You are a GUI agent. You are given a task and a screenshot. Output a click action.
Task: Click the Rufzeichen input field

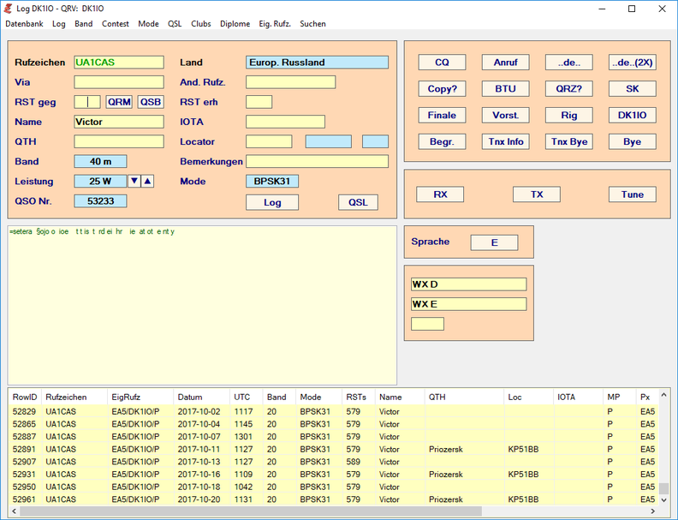click(x=118, y=63)
